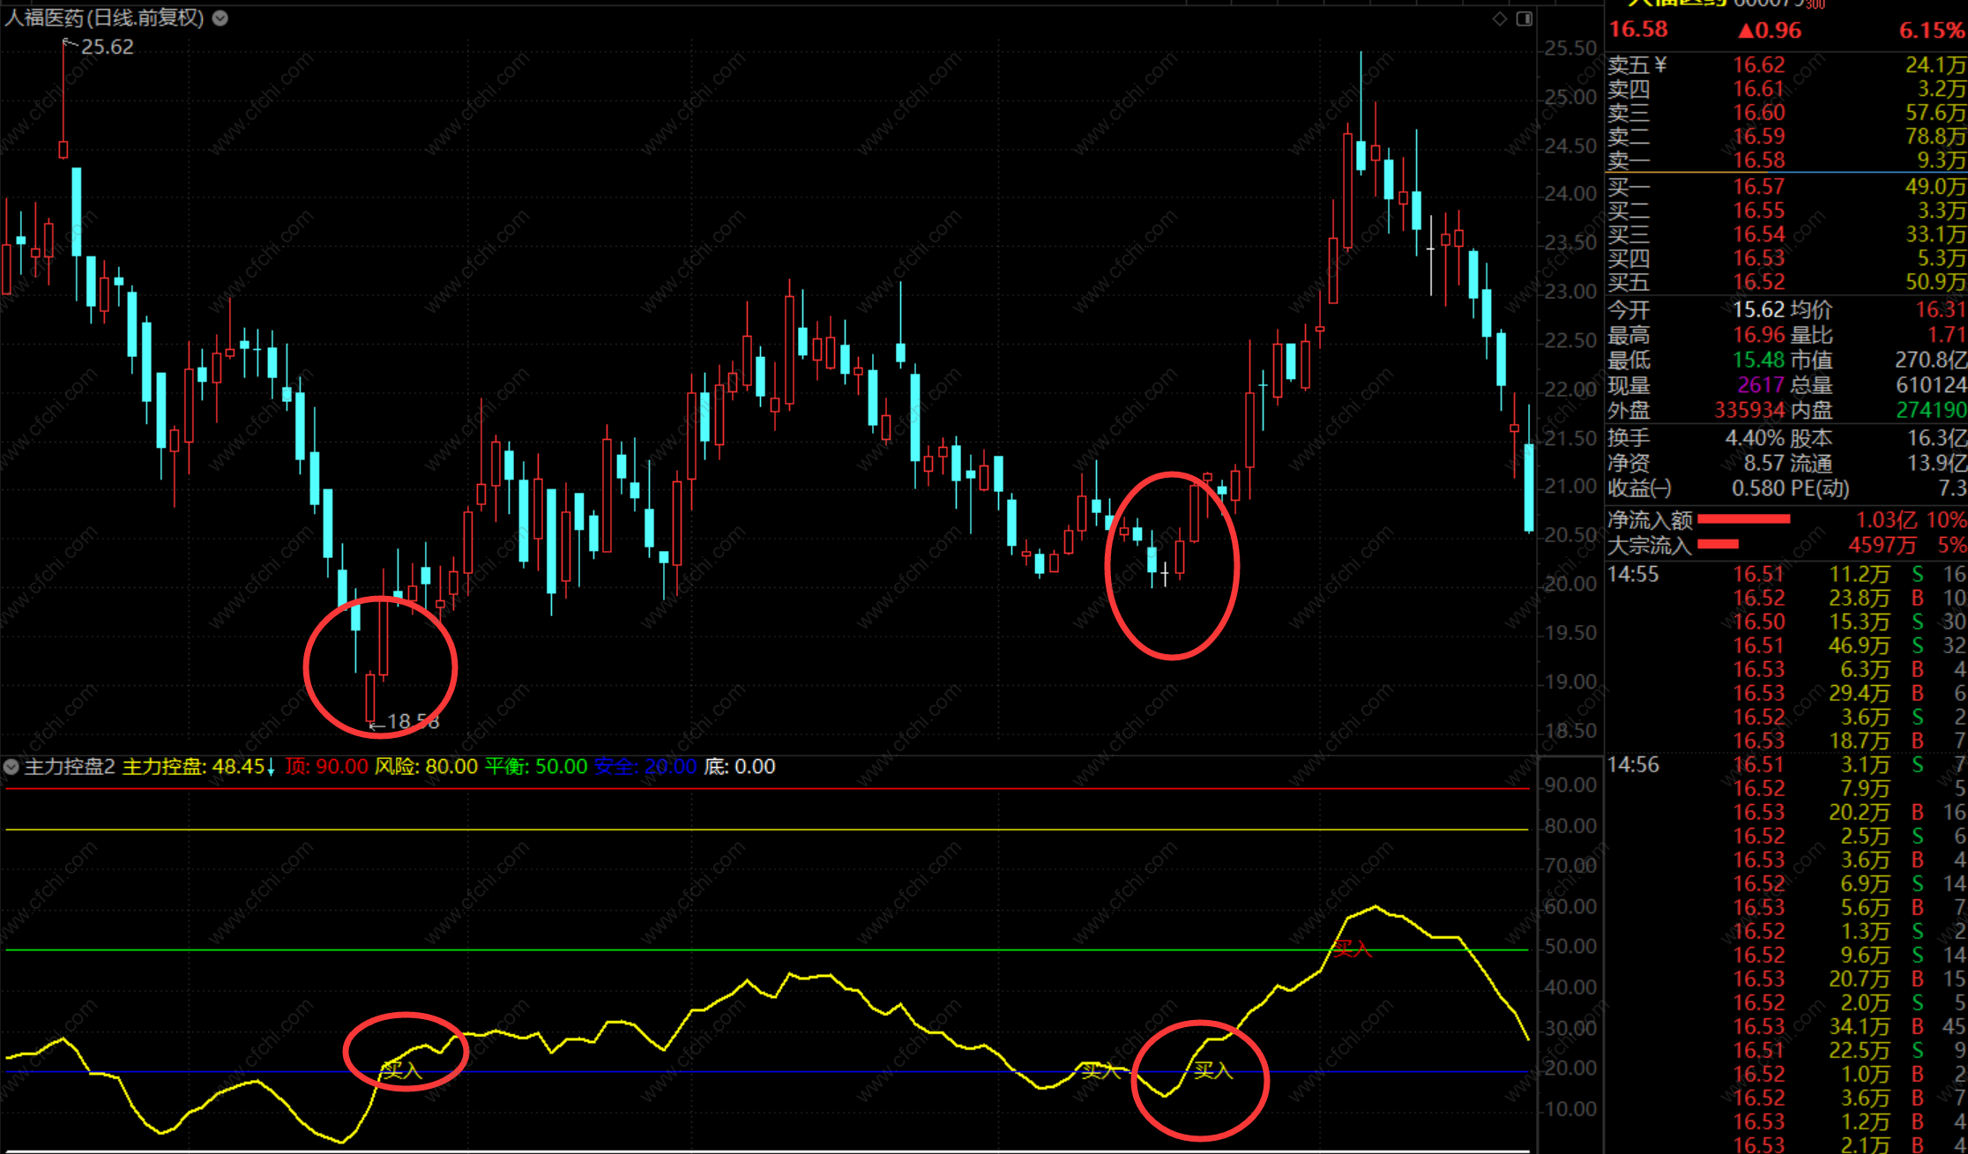The width and height of the screenshot is (1968, 1154).
Task: Expand the 主力控盘2 indicator dropdown menu
Action: pyautogui.click(x=11, y=767)
